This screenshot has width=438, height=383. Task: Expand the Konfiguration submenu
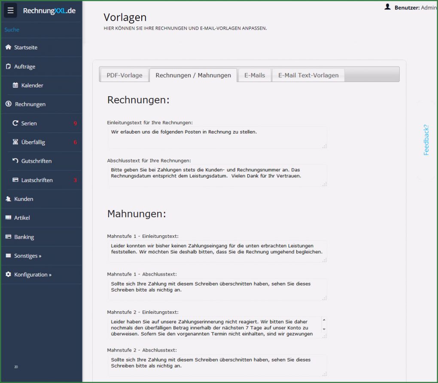point(33,275)
